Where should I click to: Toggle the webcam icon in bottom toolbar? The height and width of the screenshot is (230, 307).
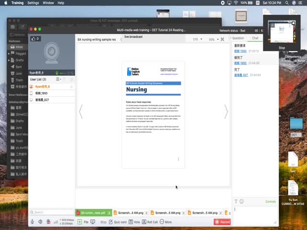pos(48,222)
